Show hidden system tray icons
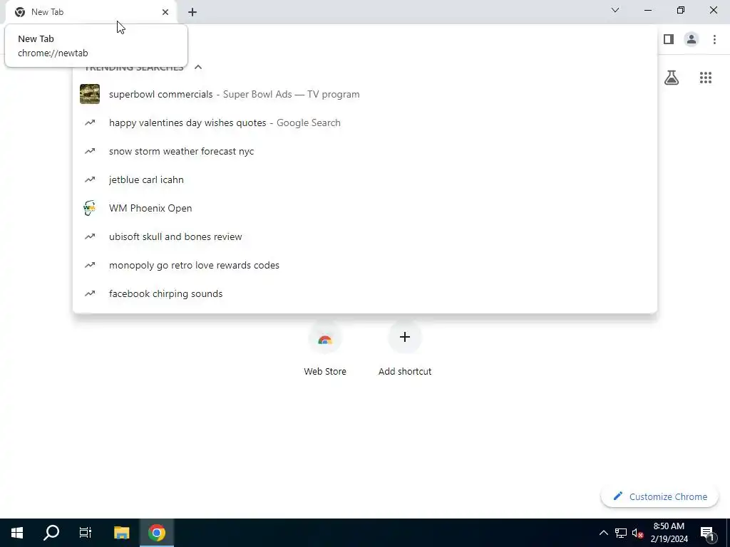This screenshot has width=730, height=547. [x=603, y=533]
